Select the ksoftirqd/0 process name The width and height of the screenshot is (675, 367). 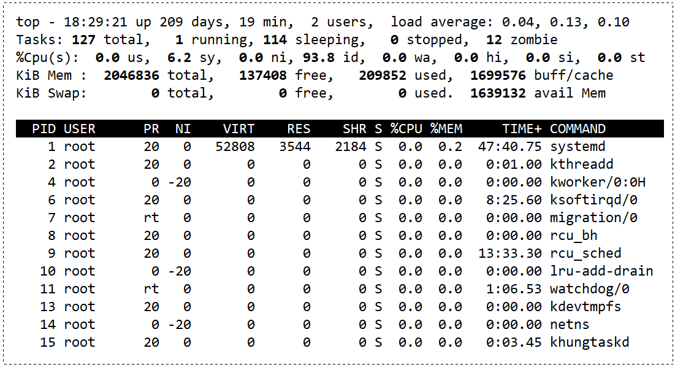pyautogui.click(x=593, y=200)
